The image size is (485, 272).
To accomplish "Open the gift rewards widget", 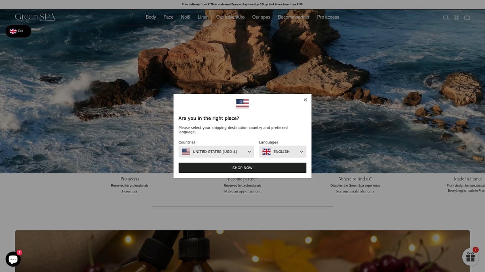I will pyautogui.click(x=470, y=257).
